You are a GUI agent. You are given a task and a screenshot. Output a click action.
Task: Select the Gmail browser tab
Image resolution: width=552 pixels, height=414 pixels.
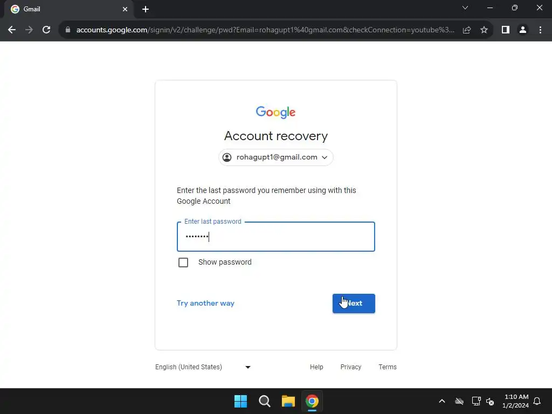[69, 9]
